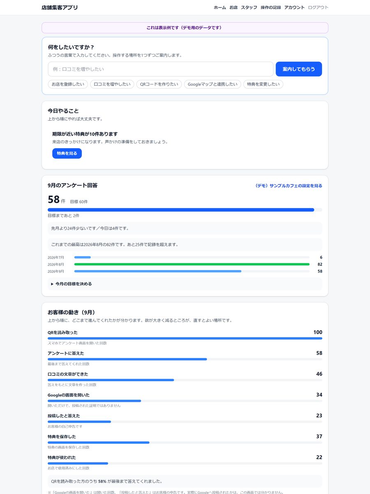
Task: Select the お店を登録したい suggestion chip
Action: [x=68, y=84]
